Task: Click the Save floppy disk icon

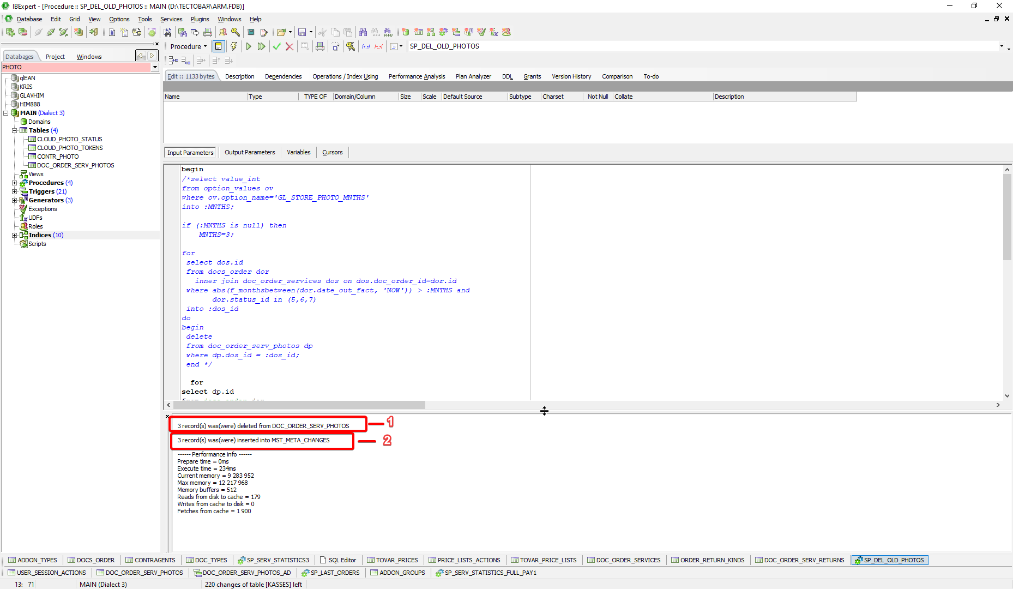Action: 302,32
